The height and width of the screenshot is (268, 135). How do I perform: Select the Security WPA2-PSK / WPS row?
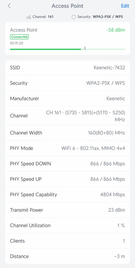click(67, 83)
